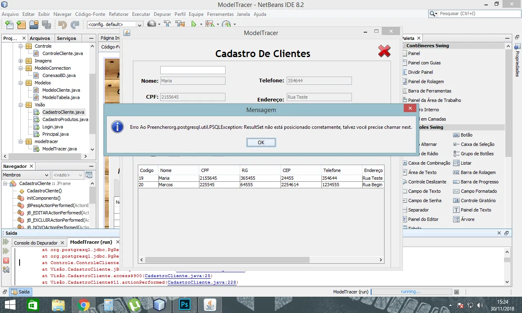Expand the Imagens package node
This screenshot has width=522, height=313.
pos(20,61)
